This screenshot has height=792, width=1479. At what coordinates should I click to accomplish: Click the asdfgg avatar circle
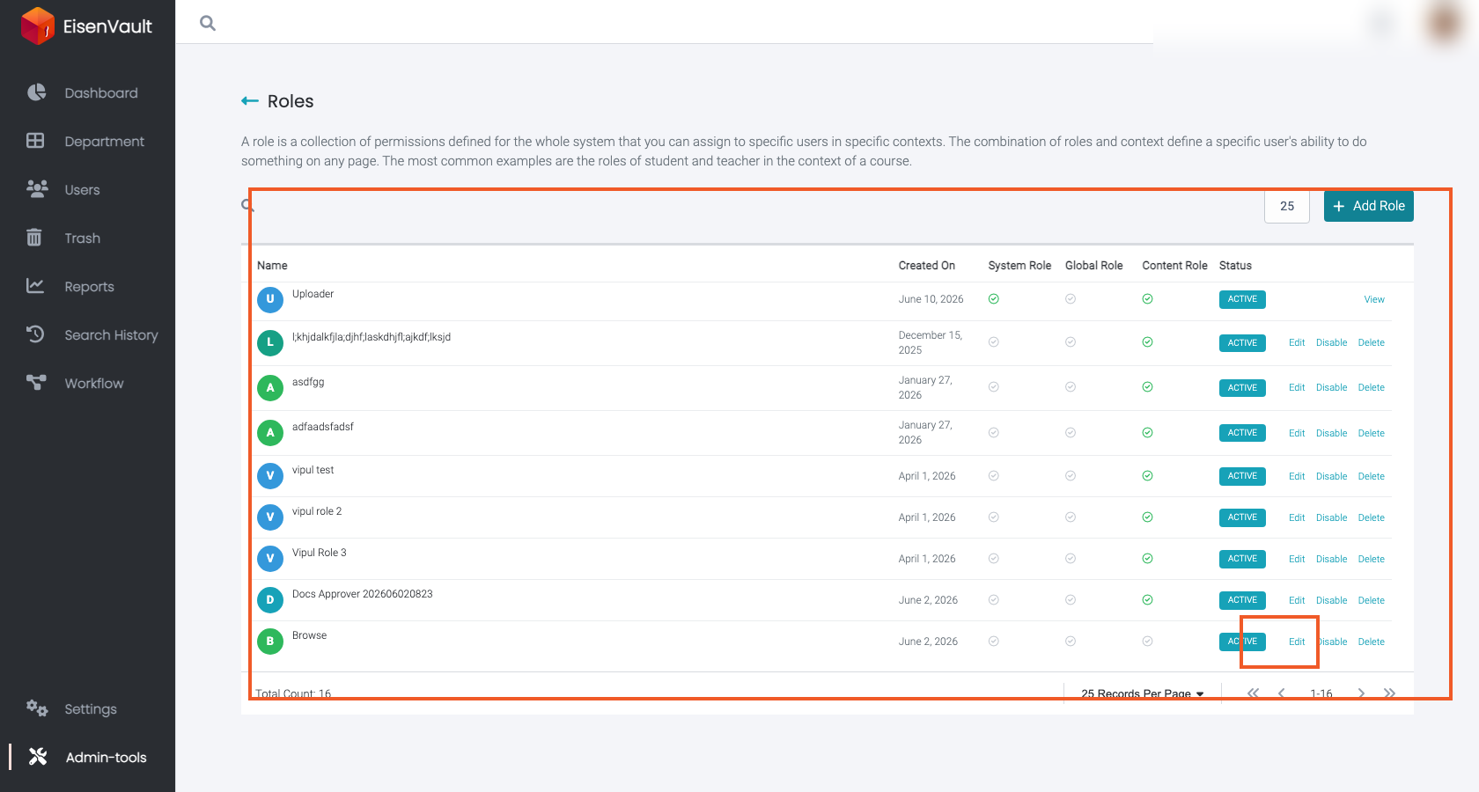tap(270, 388)
